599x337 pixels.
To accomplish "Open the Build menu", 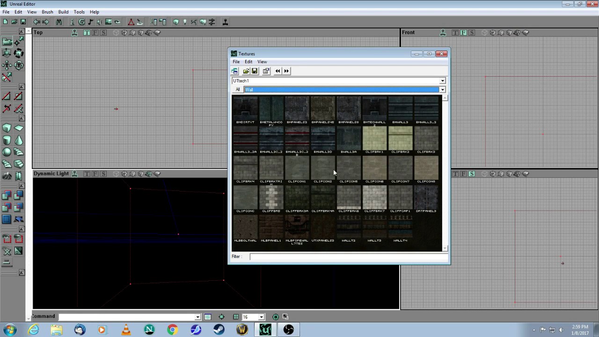I will 63,12.
